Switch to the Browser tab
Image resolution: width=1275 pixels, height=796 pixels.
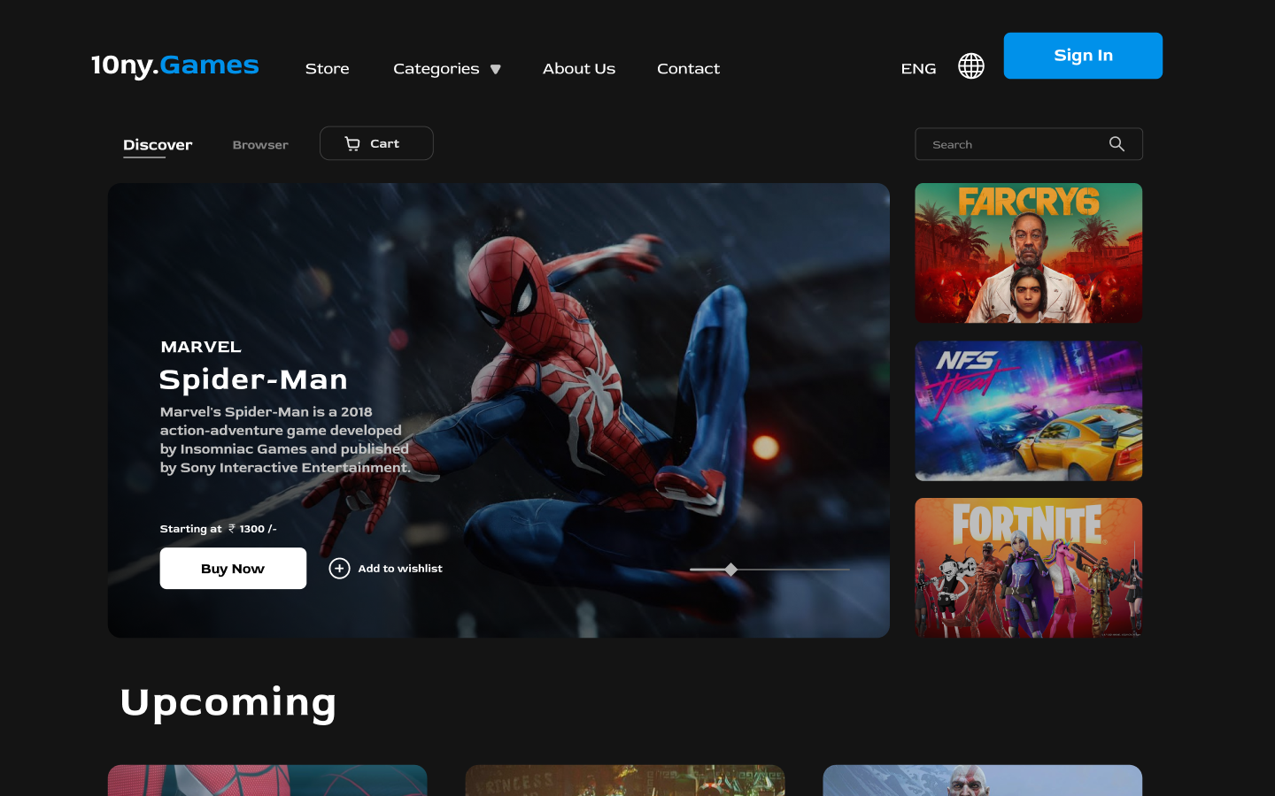point(260,145)
